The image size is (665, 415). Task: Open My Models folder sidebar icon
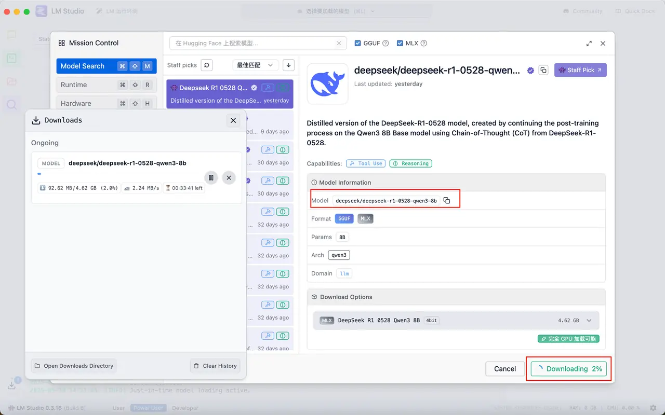tap(11, 81)
